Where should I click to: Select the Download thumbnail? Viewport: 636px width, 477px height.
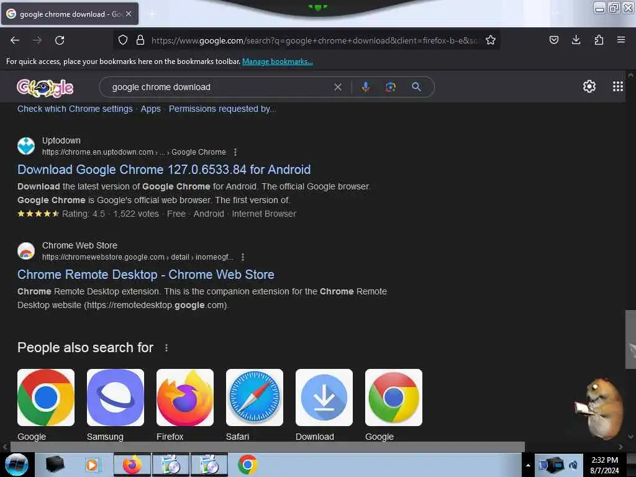coord(324,397)
